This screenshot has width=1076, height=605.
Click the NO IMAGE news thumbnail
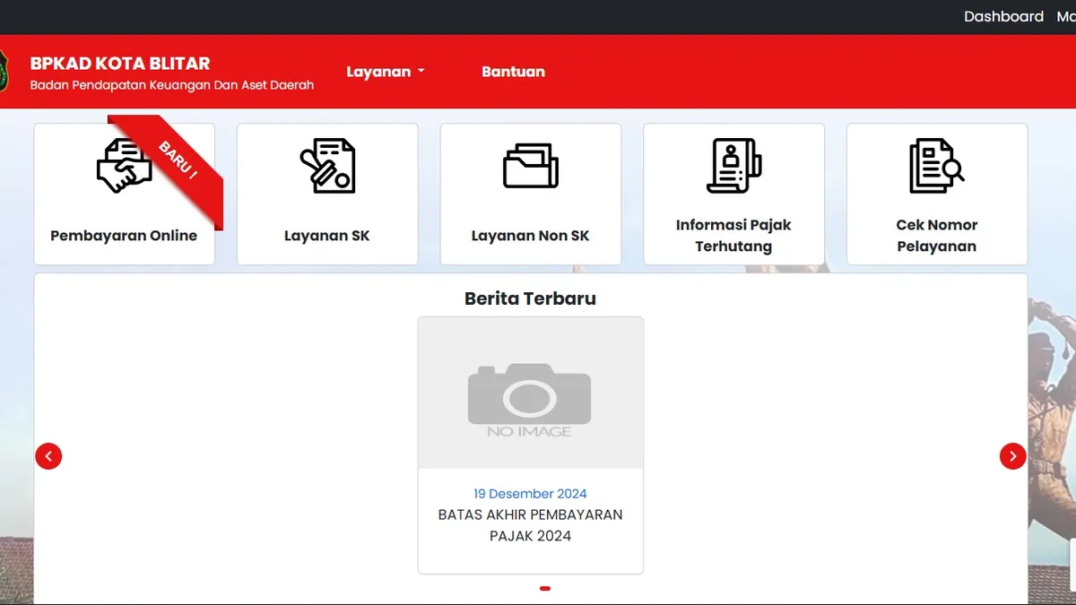(x=531, y=393)
